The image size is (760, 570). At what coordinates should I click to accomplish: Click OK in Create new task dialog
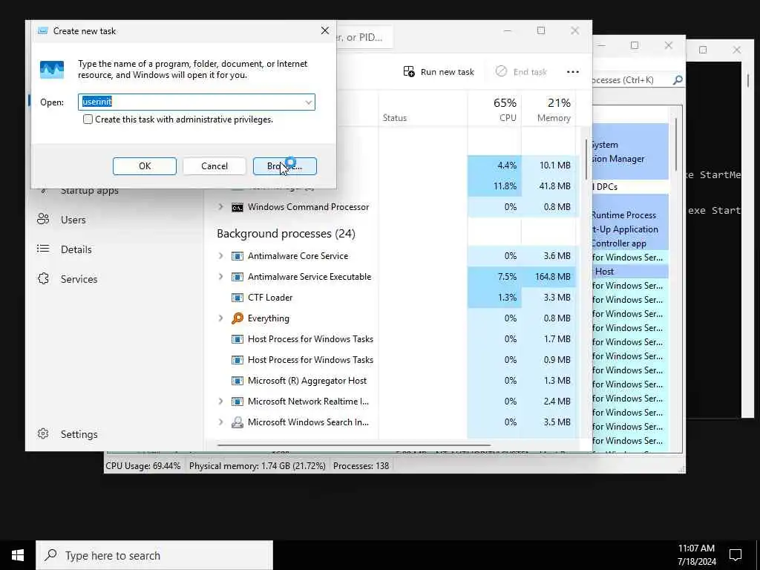(145, 166)
